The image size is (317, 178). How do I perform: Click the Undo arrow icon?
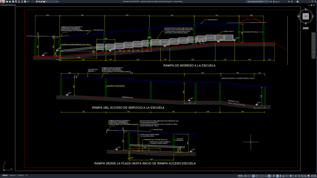(x=28, y=1)
